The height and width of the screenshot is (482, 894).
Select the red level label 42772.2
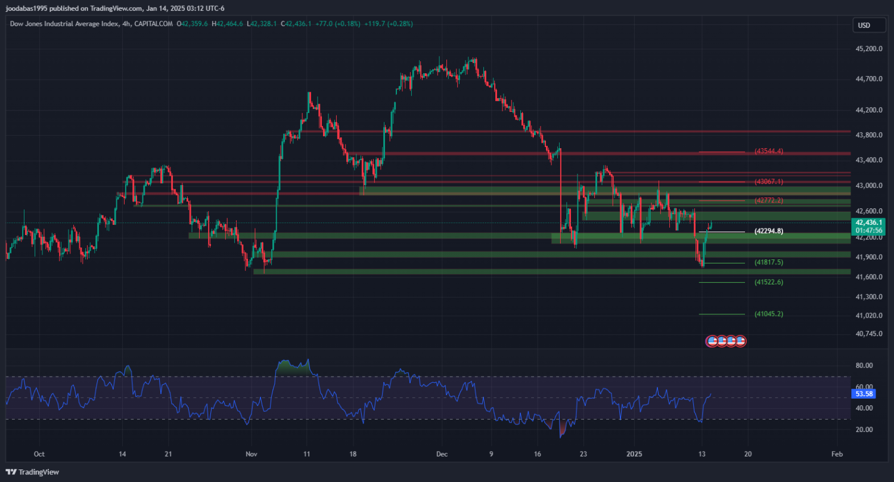tap(768, 201)
